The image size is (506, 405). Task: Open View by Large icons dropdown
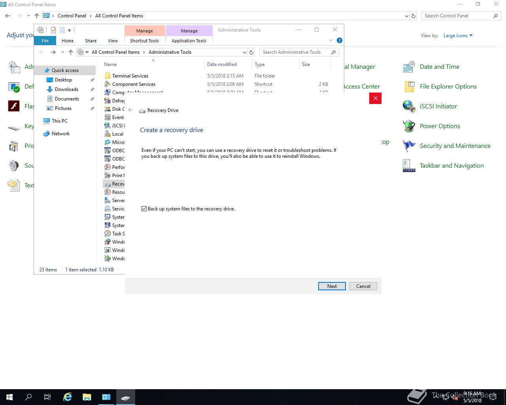[x=458, y=36]
